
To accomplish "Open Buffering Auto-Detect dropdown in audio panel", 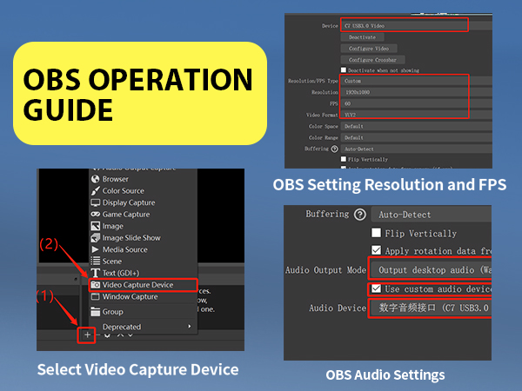I will pyautogui.click(x=432, y=215).
